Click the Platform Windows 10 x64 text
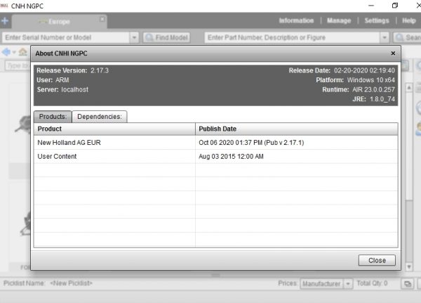 pos(355,80)
